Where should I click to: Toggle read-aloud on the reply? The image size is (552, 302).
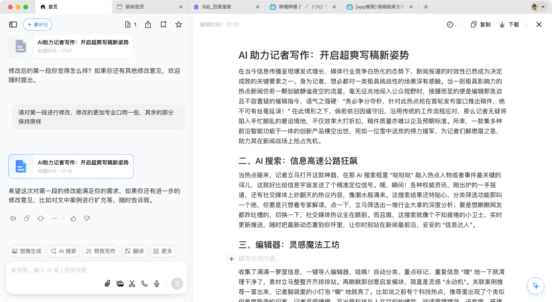click(x=13, y=218)
